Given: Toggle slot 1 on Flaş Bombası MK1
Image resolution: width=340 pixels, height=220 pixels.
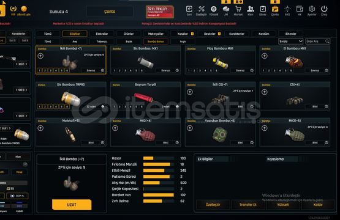Looking at the screenshot, I should click(x=189, y=70).
